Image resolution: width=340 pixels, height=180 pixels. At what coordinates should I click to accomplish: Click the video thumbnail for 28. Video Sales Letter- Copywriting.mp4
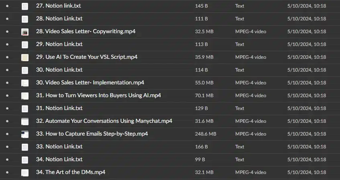pos(25,32)
